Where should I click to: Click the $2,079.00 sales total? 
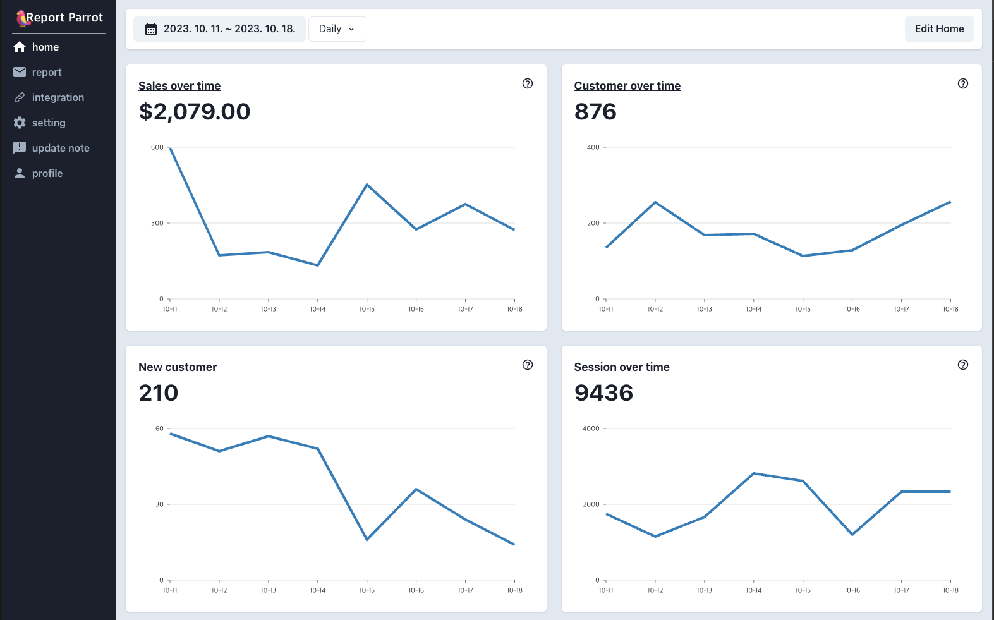195,112
